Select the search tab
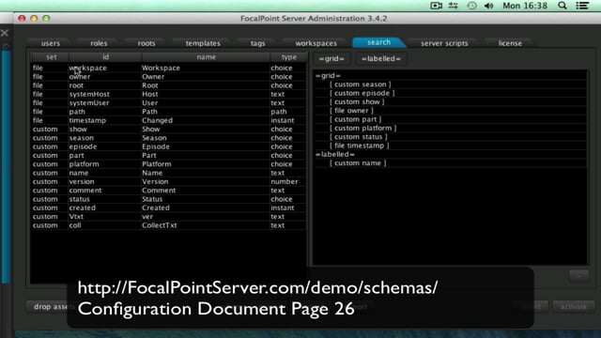 tap(379, 42)
